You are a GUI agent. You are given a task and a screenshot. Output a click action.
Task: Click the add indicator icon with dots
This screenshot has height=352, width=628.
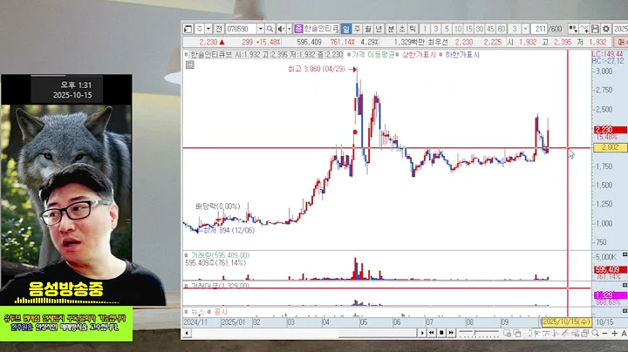[x=573, y=29]
